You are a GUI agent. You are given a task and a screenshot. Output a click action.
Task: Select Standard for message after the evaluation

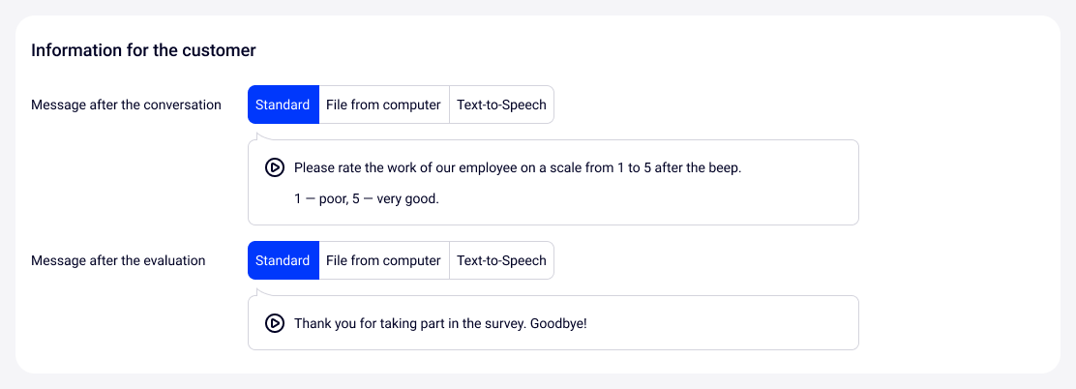[x=283, y=260]
